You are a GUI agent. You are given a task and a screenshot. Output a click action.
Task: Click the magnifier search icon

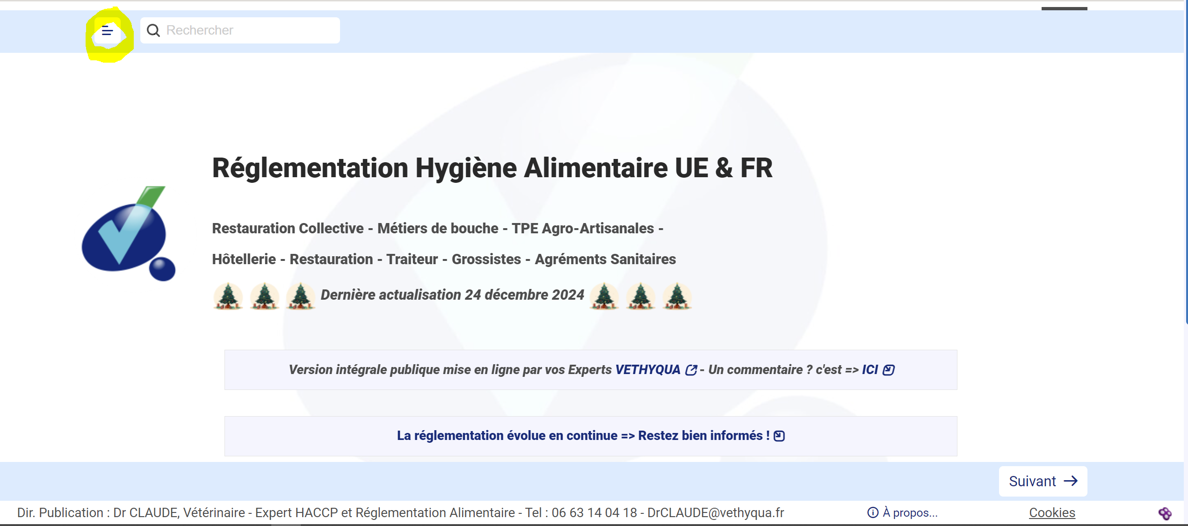pyautogui.click(x=153, y=30)
